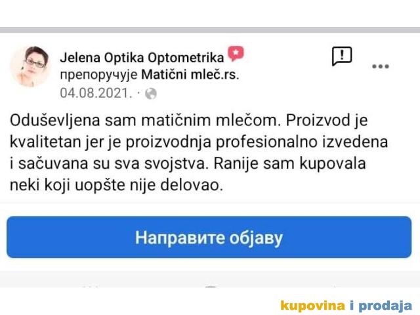
Task: Open the Jelena Optika Optometrika profile
Action: 142,56
